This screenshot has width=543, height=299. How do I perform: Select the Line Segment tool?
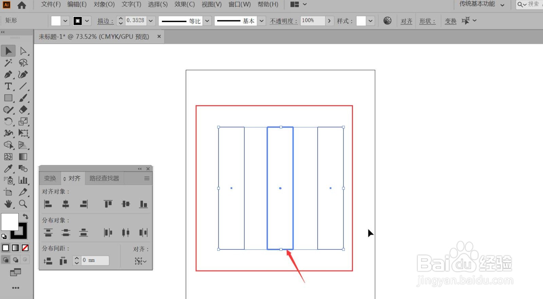click(x=23, y=86)
